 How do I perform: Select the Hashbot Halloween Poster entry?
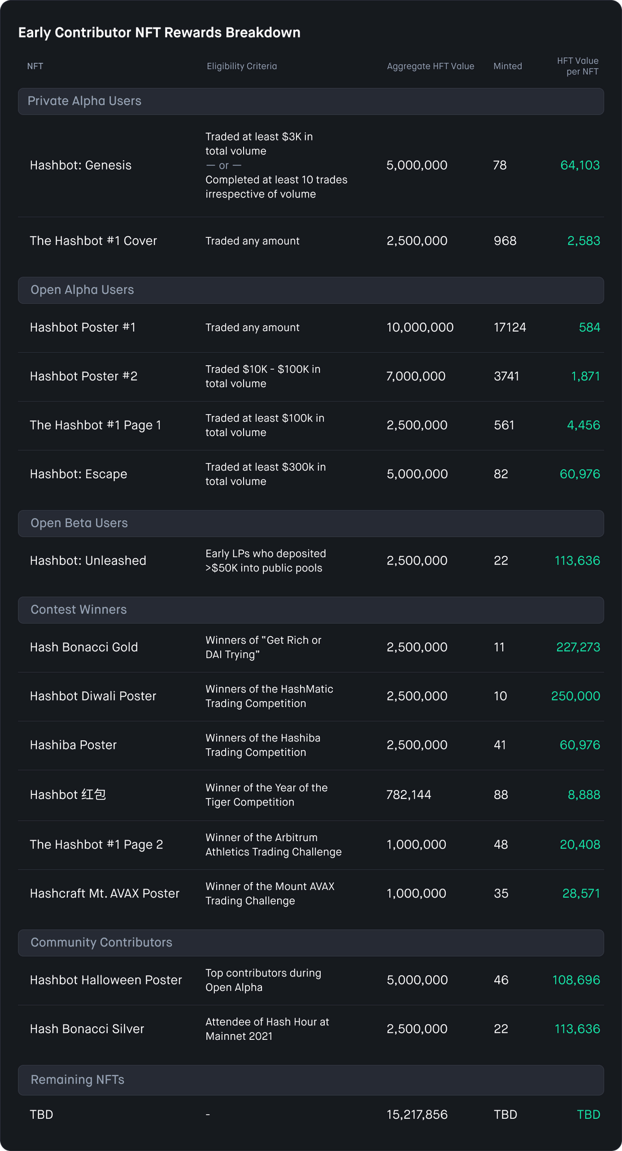[x=106, y=980]
